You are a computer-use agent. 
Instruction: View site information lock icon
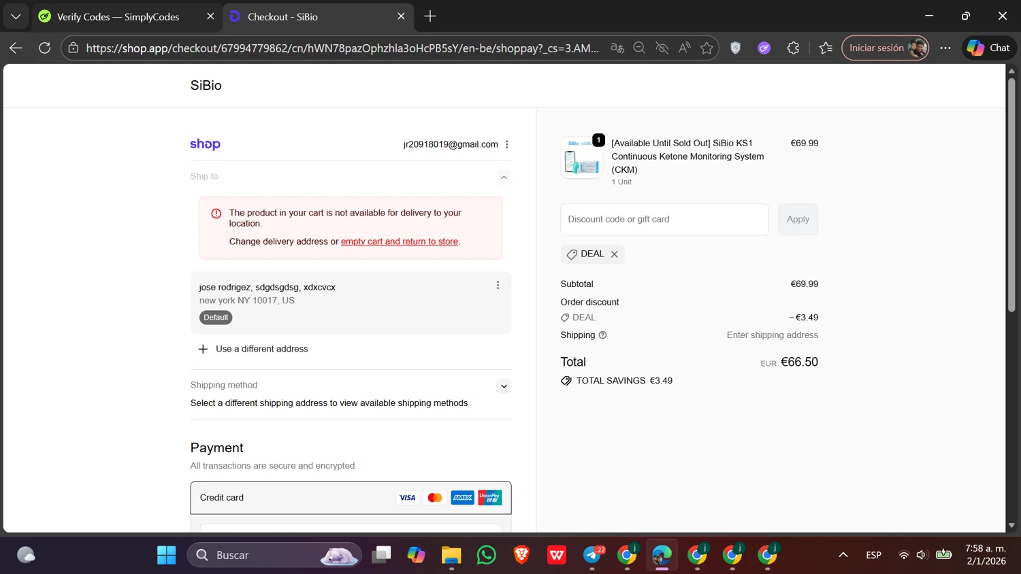click(x=74, y=48)
